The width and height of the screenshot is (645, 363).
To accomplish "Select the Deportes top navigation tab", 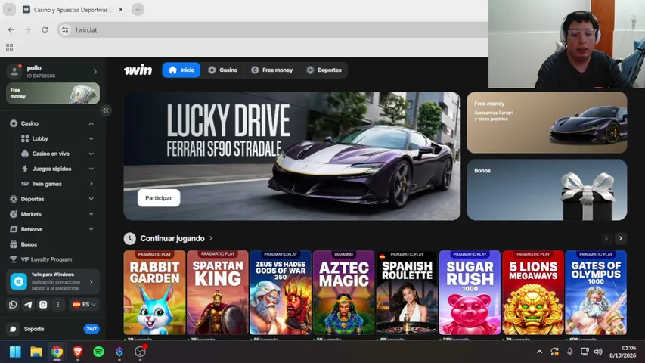I will click(x=324, y=70).
